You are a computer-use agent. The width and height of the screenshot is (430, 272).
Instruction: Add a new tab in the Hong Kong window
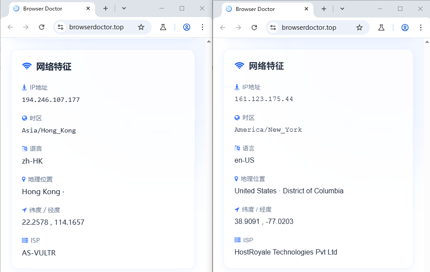[106, 8]
